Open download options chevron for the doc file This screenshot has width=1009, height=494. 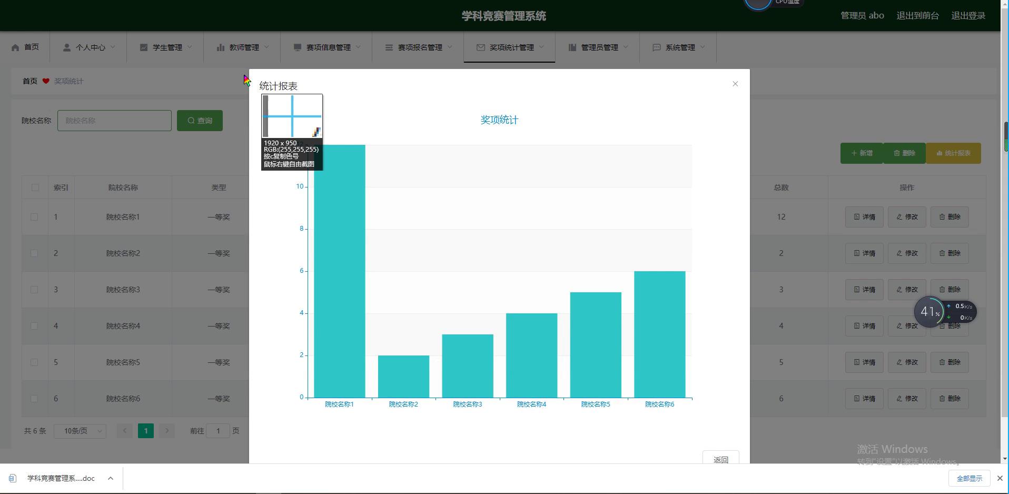tap(111, 478)
